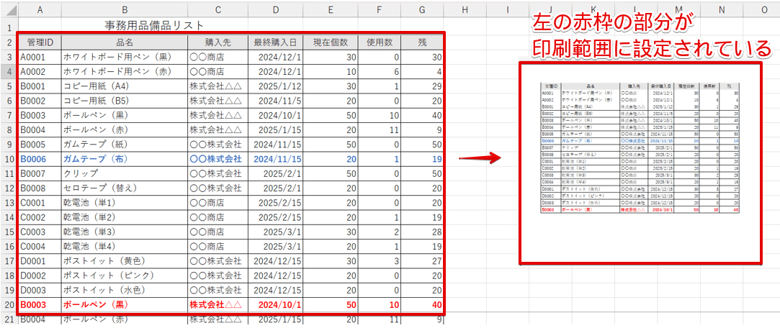Click the 最終購入日 header cell
This screenshot has height=328, width=780.
tap(276, 42)
